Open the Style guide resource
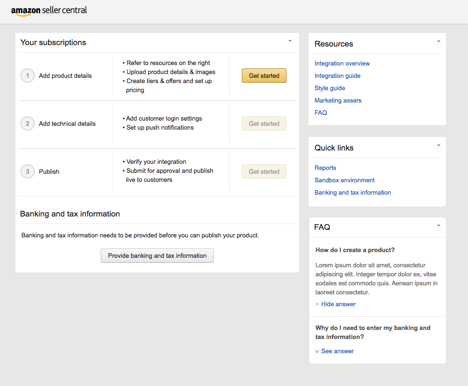Viewport: 468px width, 386px height. 330,88
